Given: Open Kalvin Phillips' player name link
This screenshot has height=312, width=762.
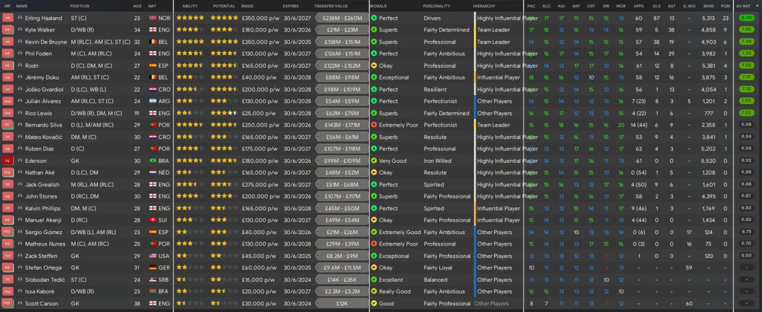Looking at the screenshot, I should pos(43,208).
